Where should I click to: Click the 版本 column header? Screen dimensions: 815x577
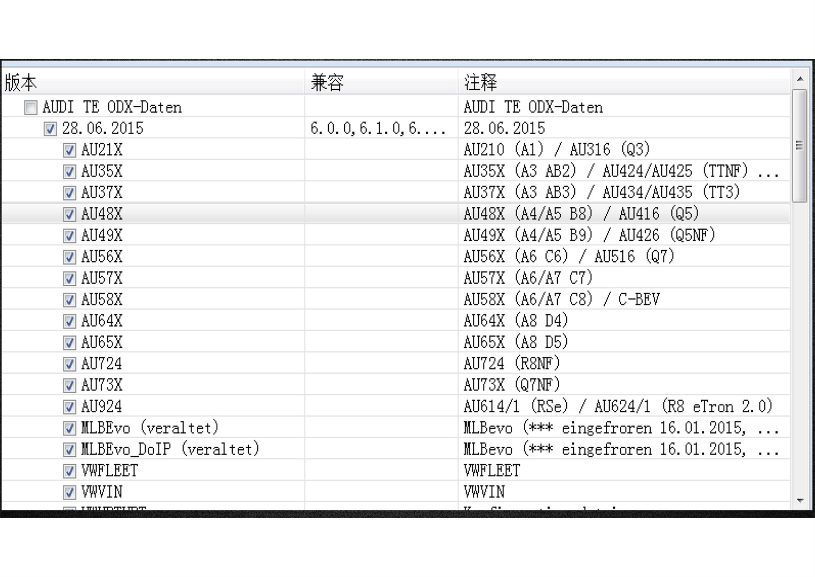153,82
